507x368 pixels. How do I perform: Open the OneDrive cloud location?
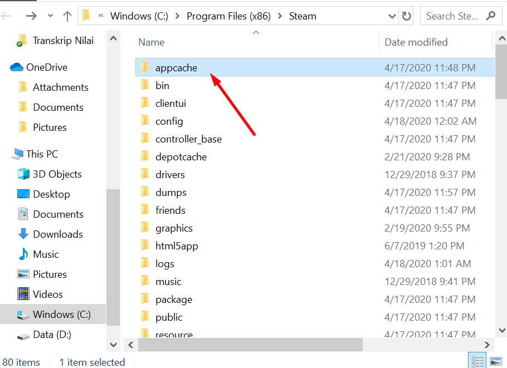coord(46,67)
